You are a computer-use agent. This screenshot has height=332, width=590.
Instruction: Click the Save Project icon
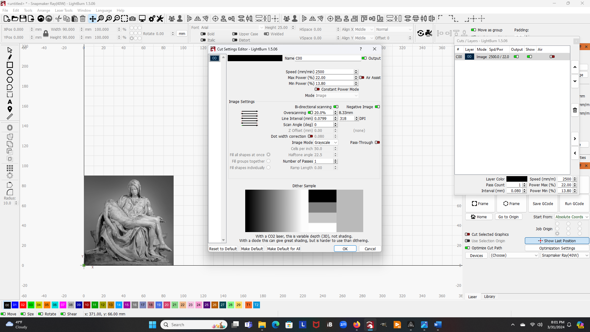pos(23,19)
